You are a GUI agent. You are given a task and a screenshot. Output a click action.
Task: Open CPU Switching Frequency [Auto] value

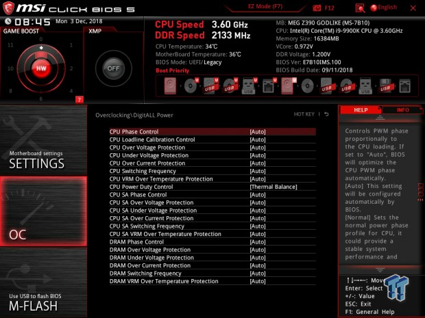258,171
